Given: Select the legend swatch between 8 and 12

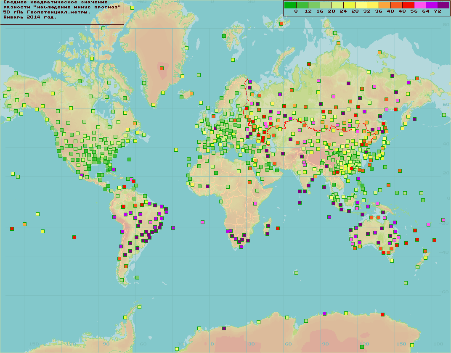Looking at the screenshot, I should [x=302, y=5].
